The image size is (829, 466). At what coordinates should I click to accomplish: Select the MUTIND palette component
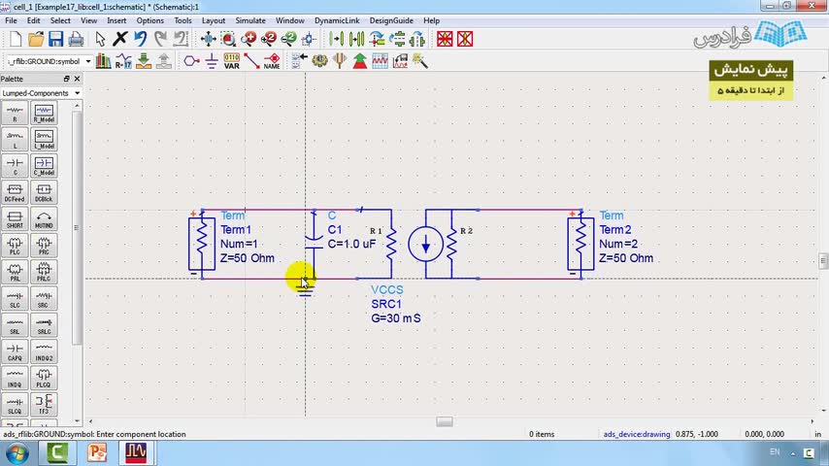[x=44, y=219]
